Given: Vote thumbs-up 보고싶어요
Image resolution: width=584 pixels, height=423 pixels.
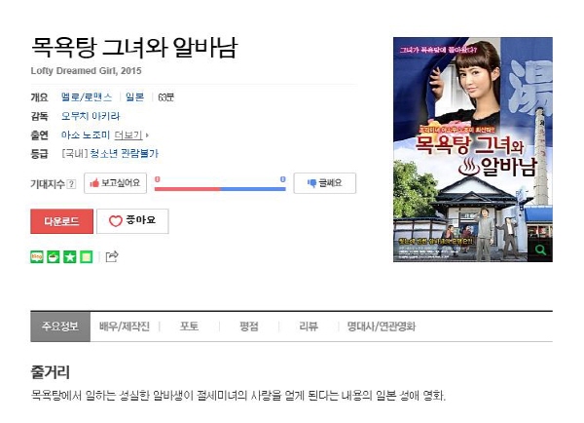Looking at the screenshot, I should (115, 183).
